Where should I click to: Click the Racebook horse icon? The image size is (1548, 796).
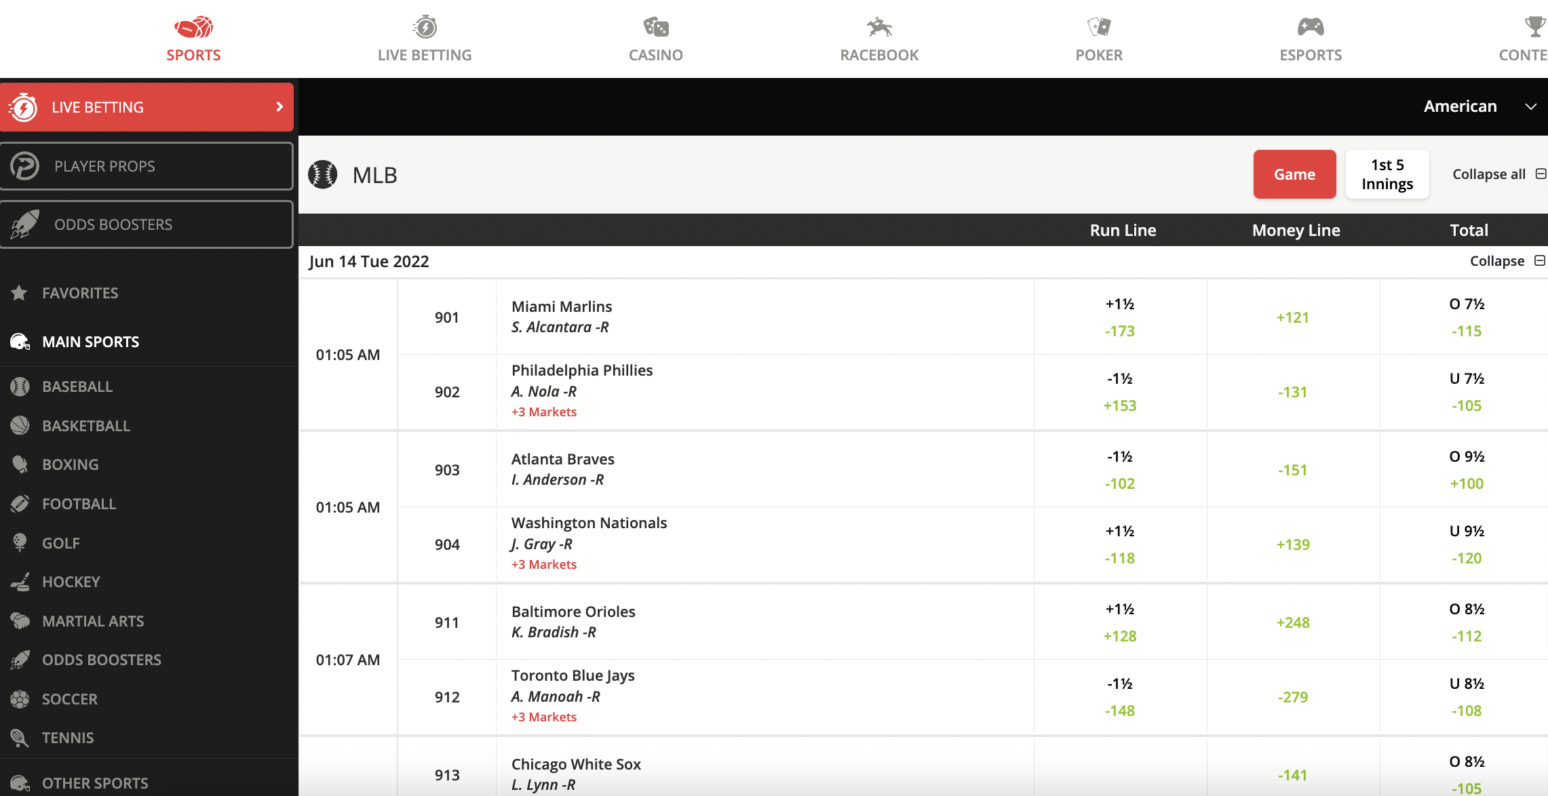tap(879, 27)
